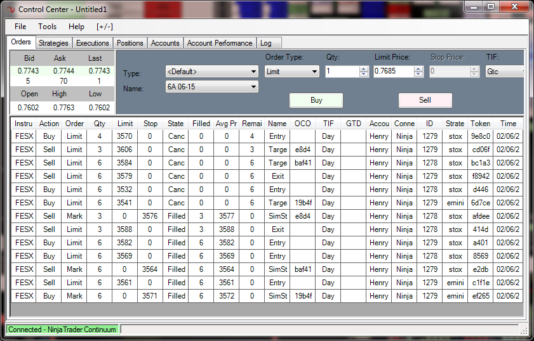Sort by the Filled column header
Image resolution: width=534 pixels, height=341 pixels.
(x=201, y=124)
